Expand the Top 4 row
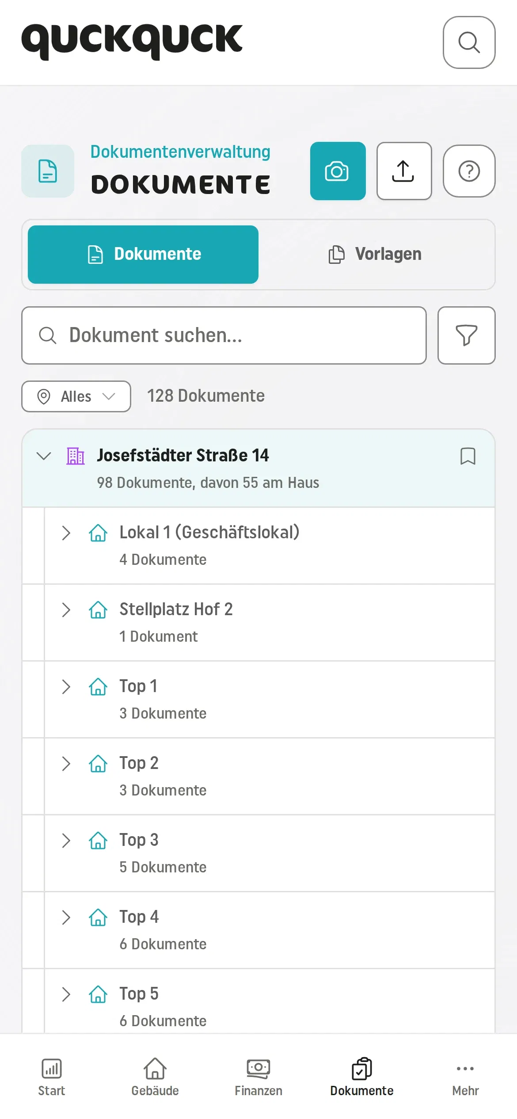 coord(66,917)
